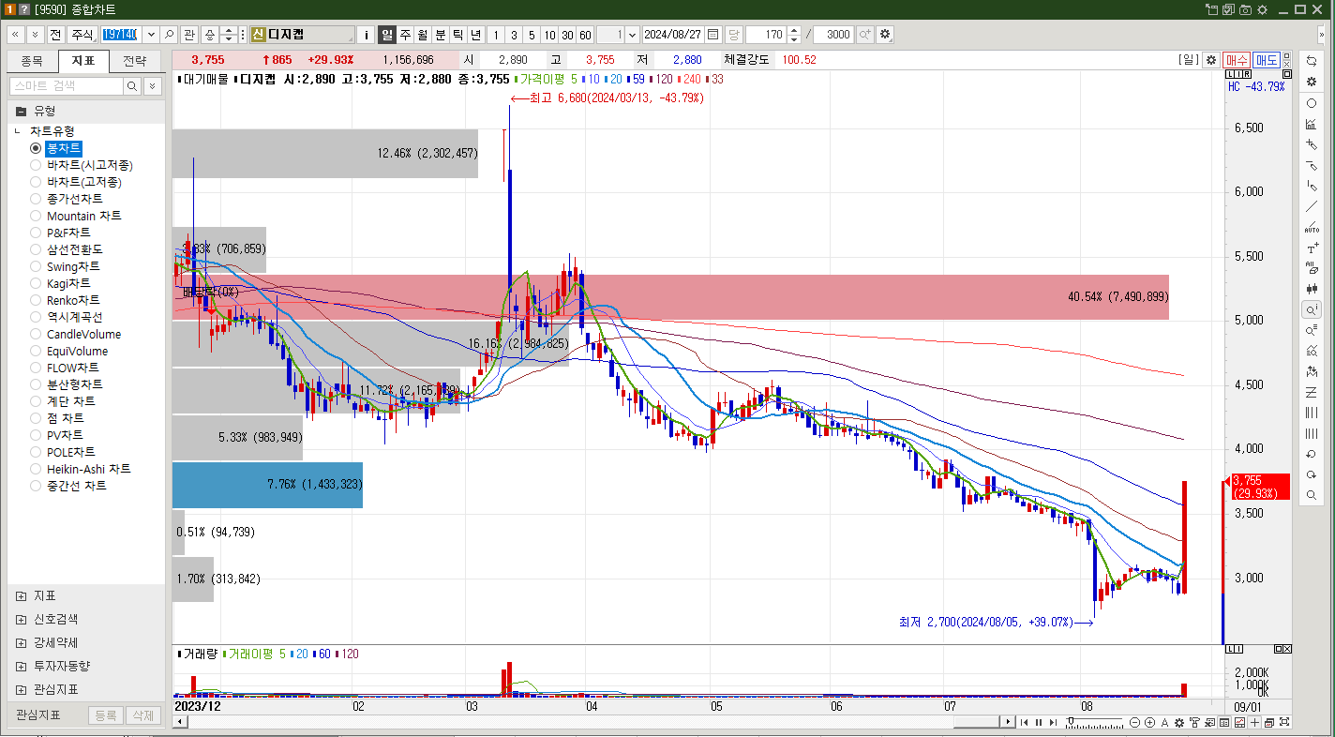The width and height of the screenshot is (1335, 737).
Task: Select the straight line drawing tool
Action: [x=1312, y=206]
